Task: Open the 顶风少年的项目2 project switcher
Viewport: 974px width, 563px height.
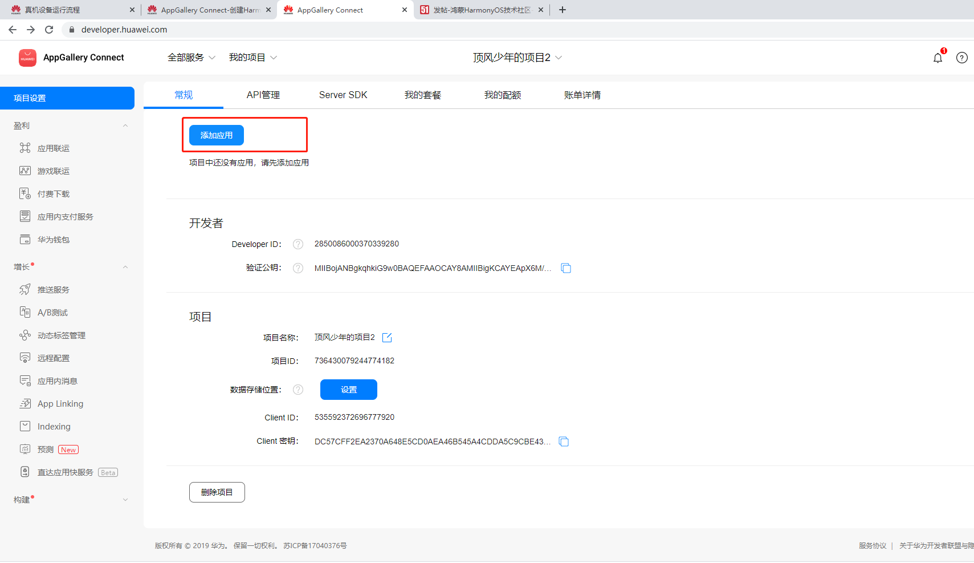Action: [x=517, y=58]
